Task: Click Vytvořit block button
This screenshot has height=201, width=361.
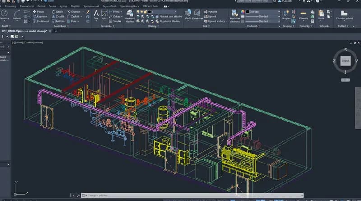Action: [x=210, y=12]
